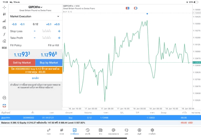The height and width of the screenshot is (140, 201).
Task: Open the objects shapes tool icon
Action: pyautogui.click(x=4, y=41)
